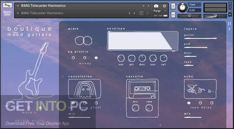234x129 pixels.
Task: Solo the instrument with S button
Action: [x=173, y=6]
